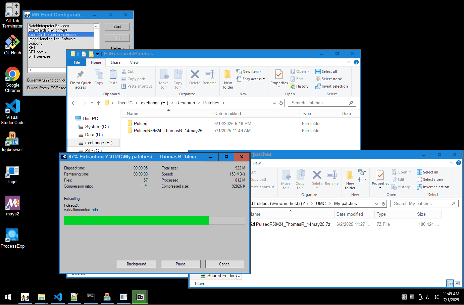The width and height of the screenshot is (464, 305).
Task: Pause the 7-Zip extraction
Action: (x=181, y=264)
